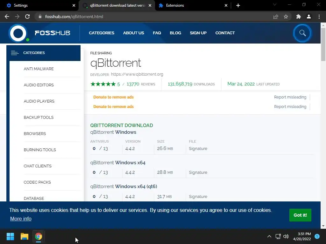Reload the page with refresh icon
Screen dimensions: 326x244
27,17
